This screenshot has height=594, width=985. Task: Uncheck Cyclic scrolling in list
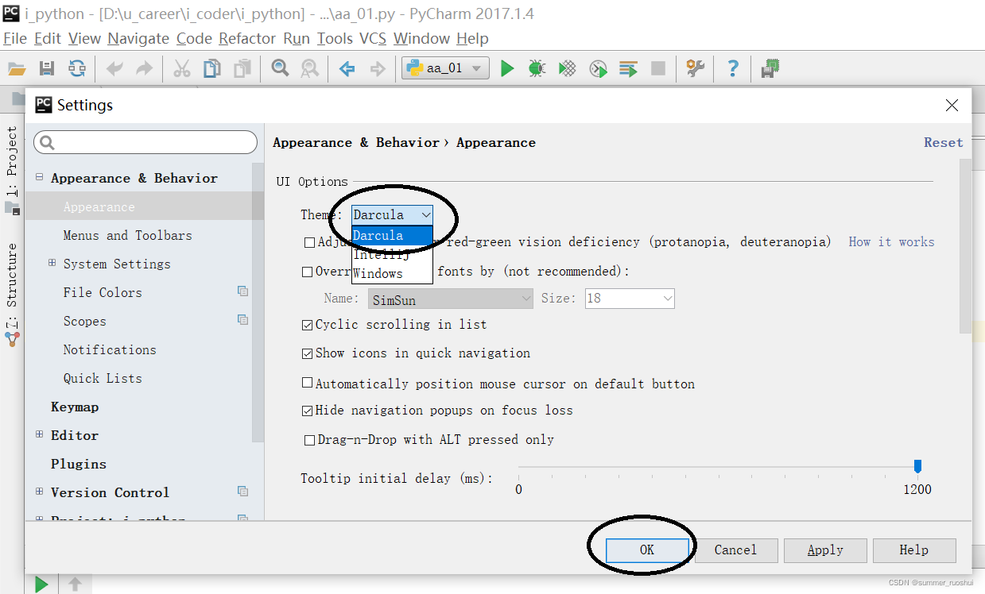(307, 324)
